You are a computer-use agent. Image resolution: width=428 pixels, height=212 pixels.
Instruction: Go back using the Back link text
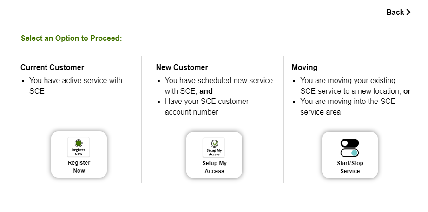pos(395,12)
